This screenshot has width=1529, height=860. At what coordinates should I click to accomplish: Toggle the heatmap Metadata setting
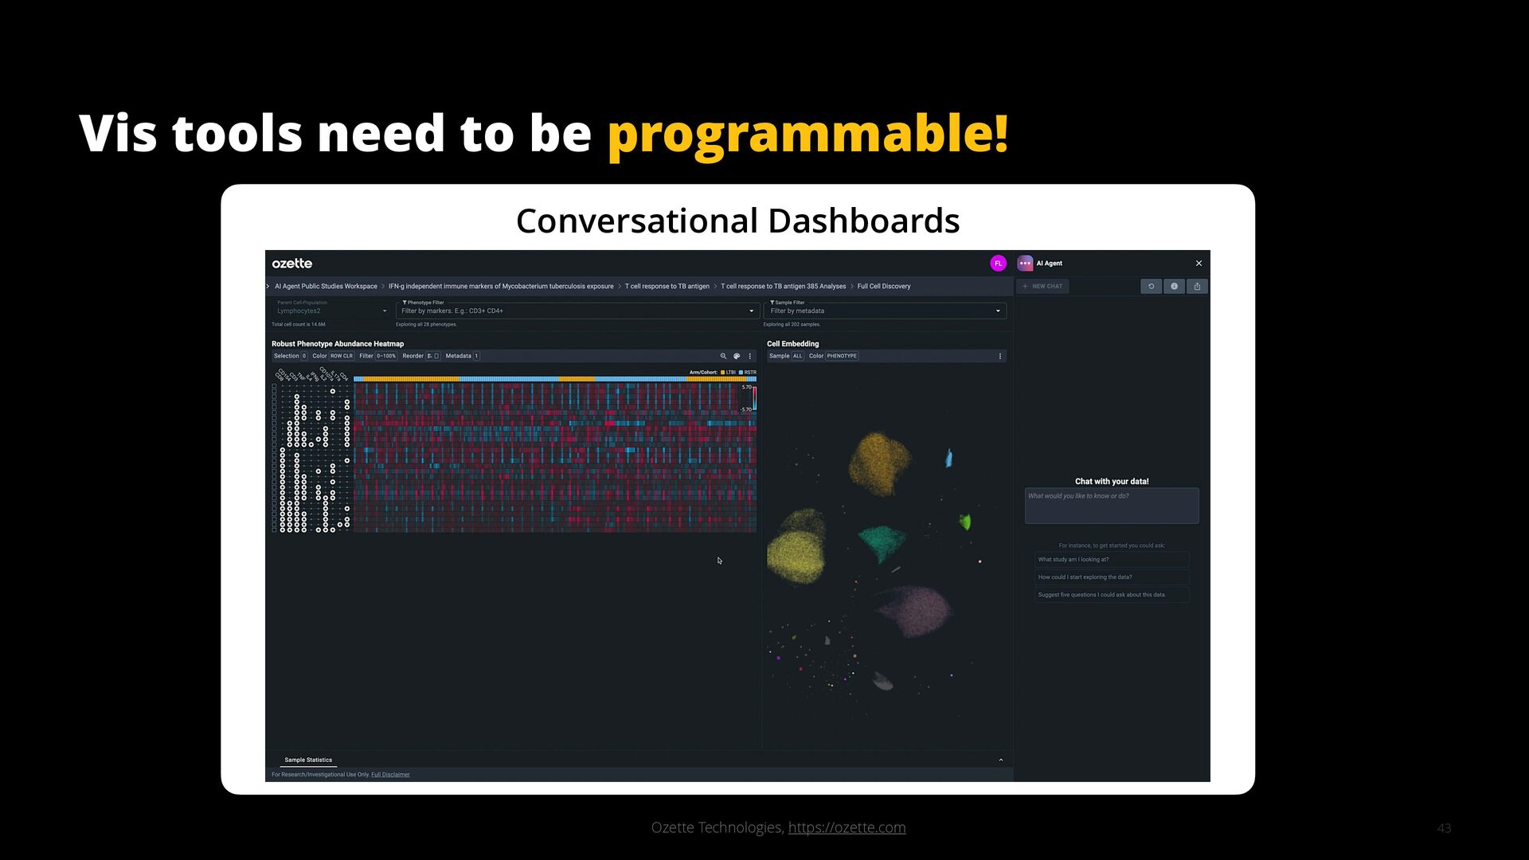(476, 356)
